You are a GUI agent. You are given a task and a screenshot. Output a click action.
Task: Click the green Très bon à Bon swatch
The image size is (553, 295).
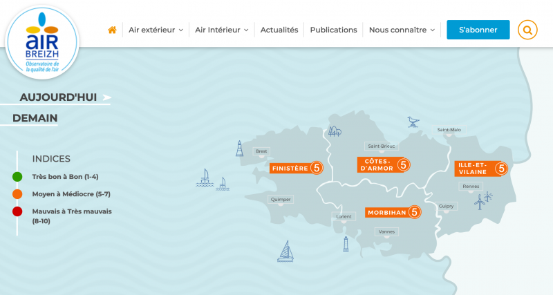17,177
